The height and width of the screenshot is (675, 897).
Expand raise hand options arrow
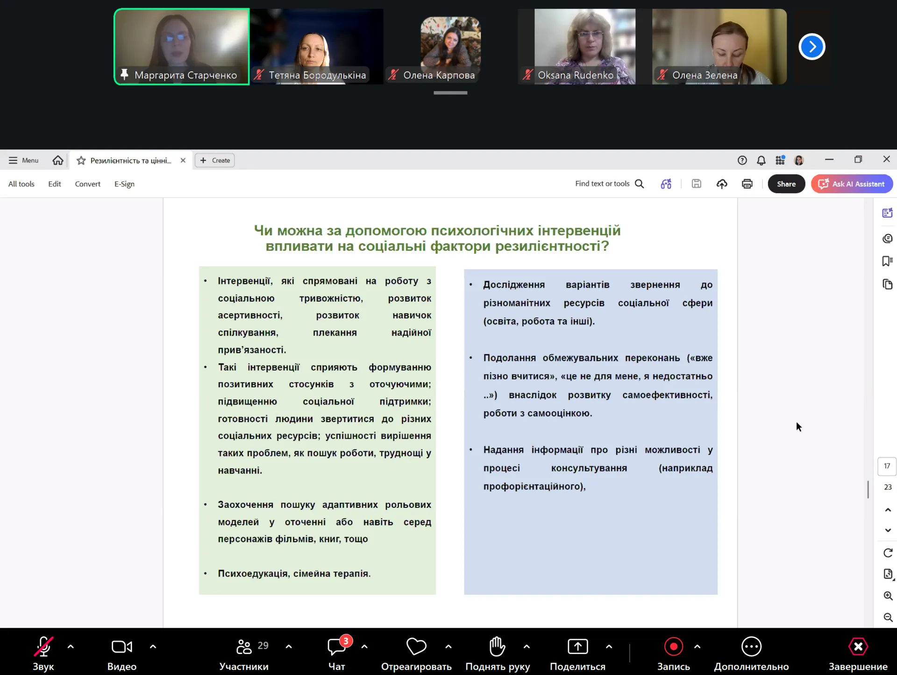pyautogui.click(x=527, y=647)
